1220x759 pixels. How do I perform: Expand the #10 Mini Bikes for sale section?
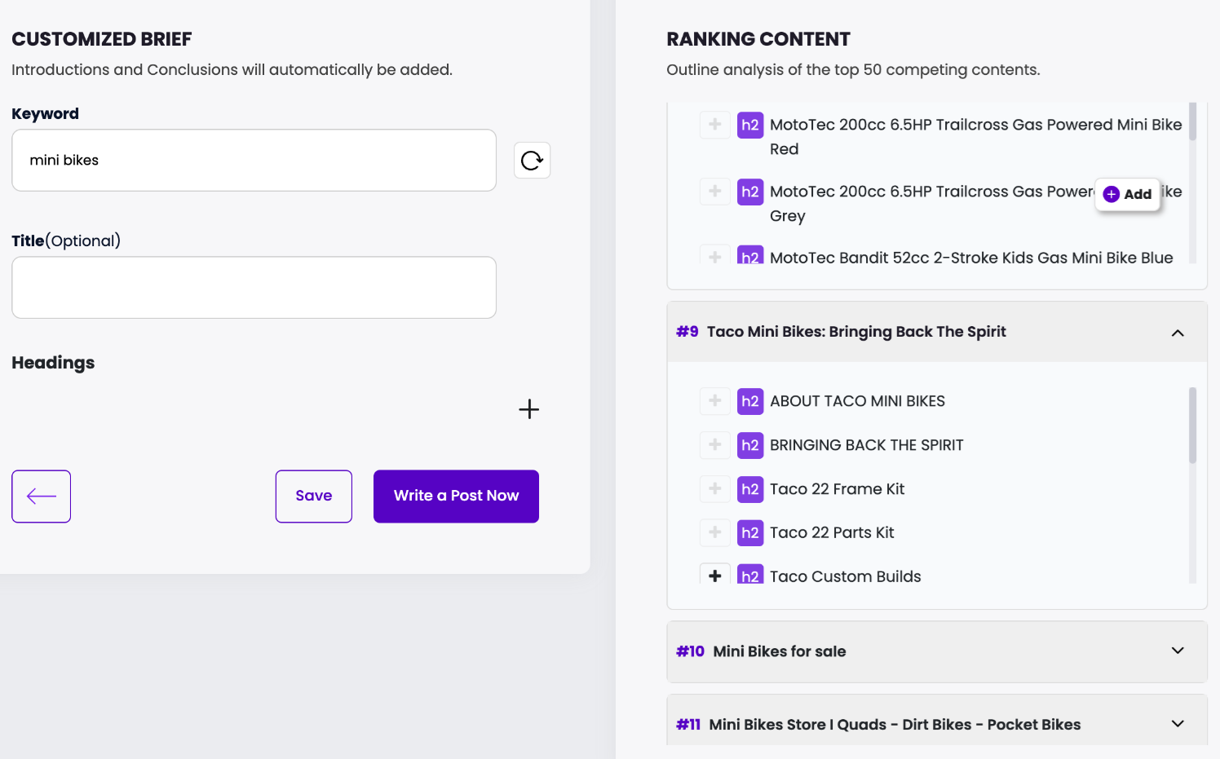point(1177,651)
